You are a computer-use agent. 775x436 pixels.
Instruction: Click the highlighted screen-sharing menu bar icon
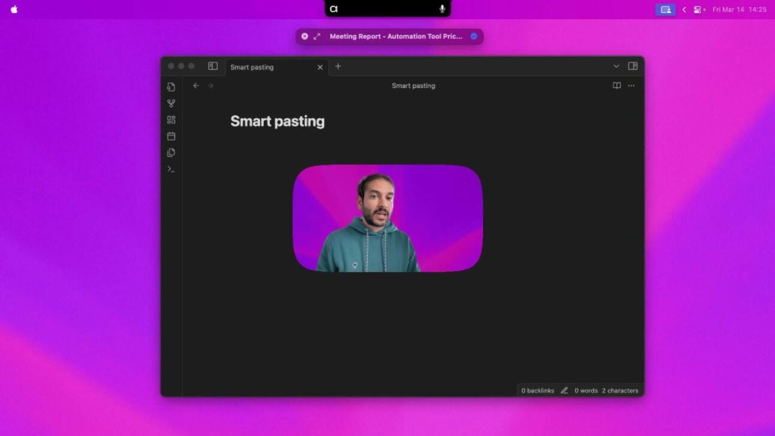665,10
